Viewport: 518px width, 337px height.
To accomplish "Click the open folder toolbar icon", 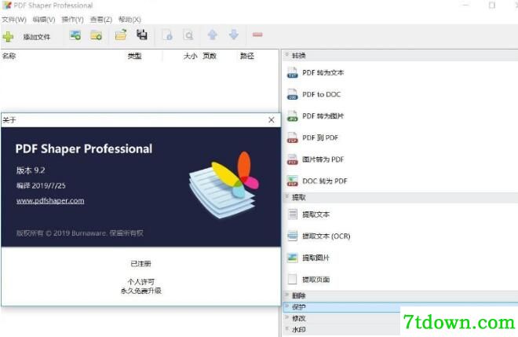I will click(x=121, y=35).
